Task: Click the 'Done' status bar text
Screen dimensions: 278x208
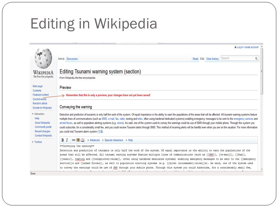Action: 33,174
